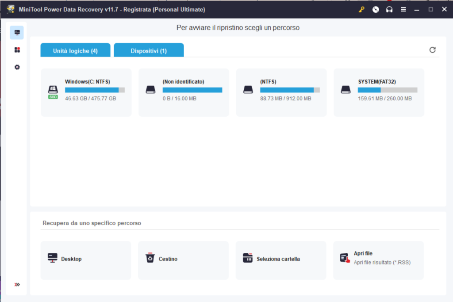Select the (NTFS) partition label
The height and width of the screenshot is (302, 453).
pyautogui.click(x=268, y=82)
